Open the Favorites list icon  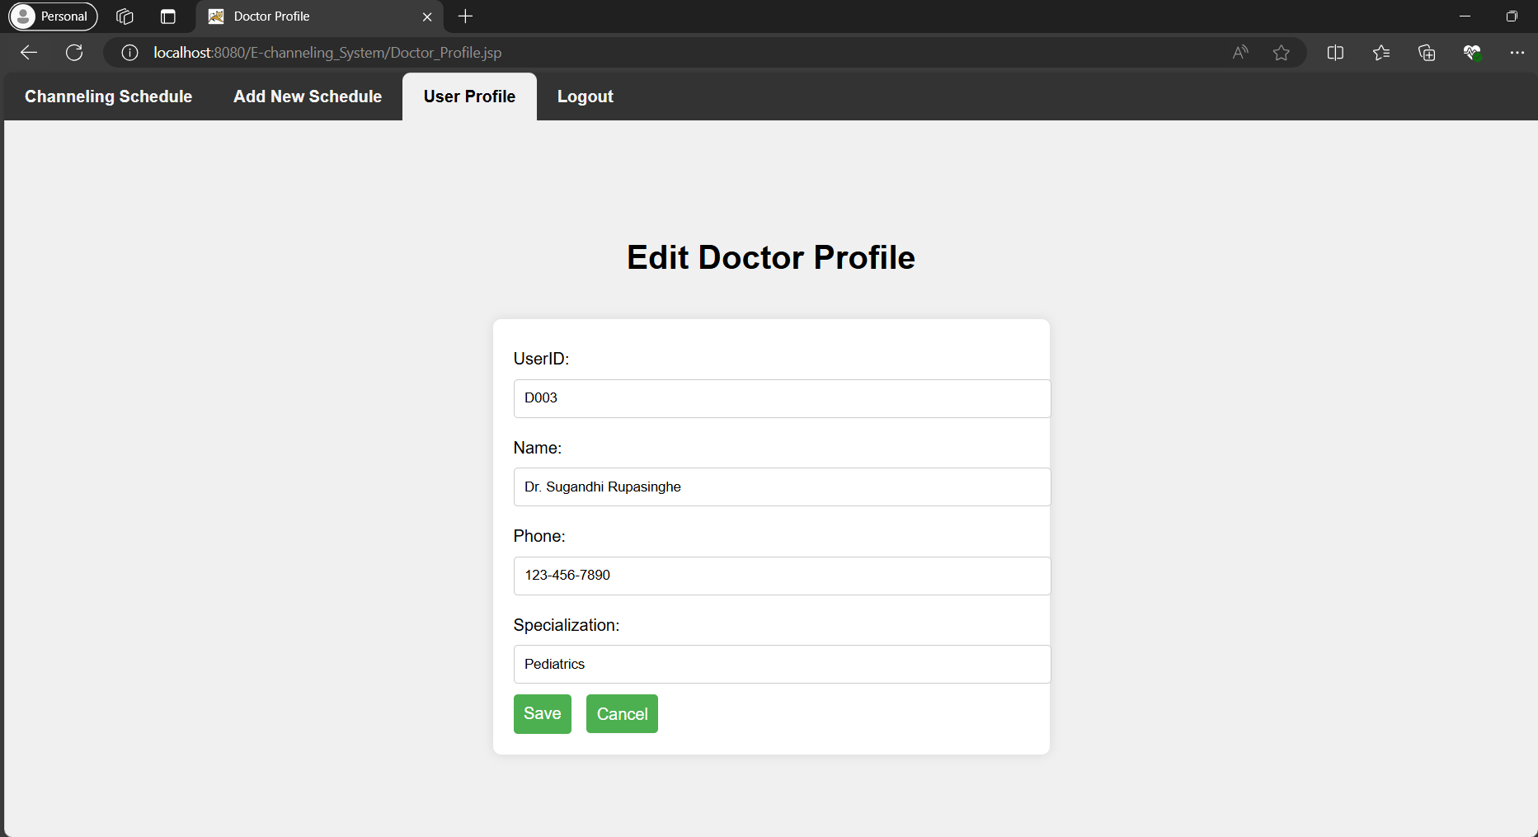pyautogui.click(x=1381, y=53)
